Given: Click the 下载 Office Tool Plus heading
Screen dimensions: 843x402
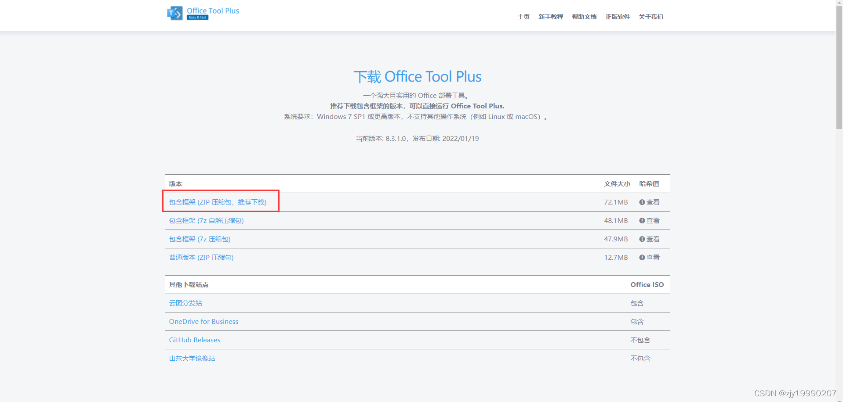Looking at the screenshot, I should tap(418, 77).
